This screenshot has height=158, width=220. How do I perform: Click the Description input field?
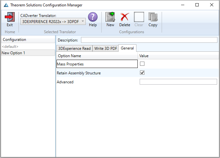coord(149,40)
